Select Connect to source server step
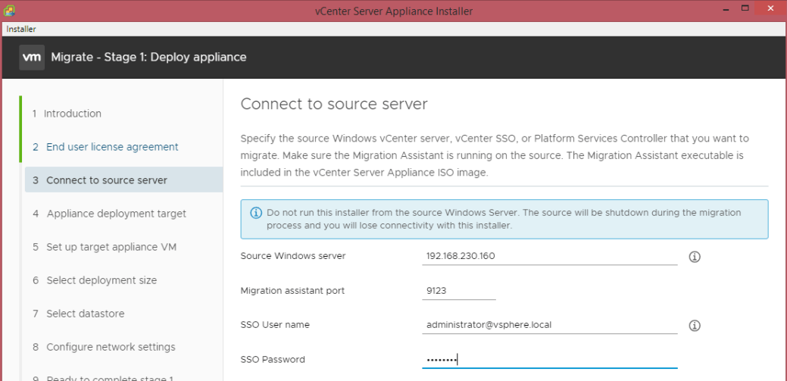 coord(106,180)
